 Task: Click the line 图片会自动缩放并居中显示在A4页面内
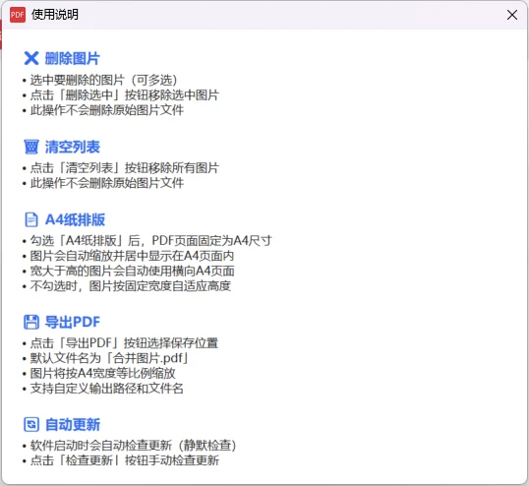point(132,256)
